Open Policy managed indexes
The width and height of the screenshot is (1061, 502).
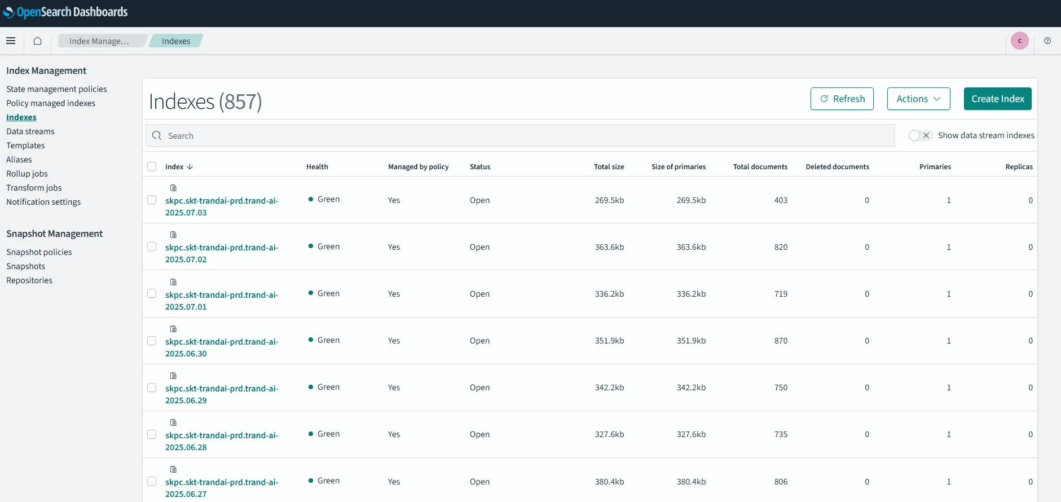[51, 103]
